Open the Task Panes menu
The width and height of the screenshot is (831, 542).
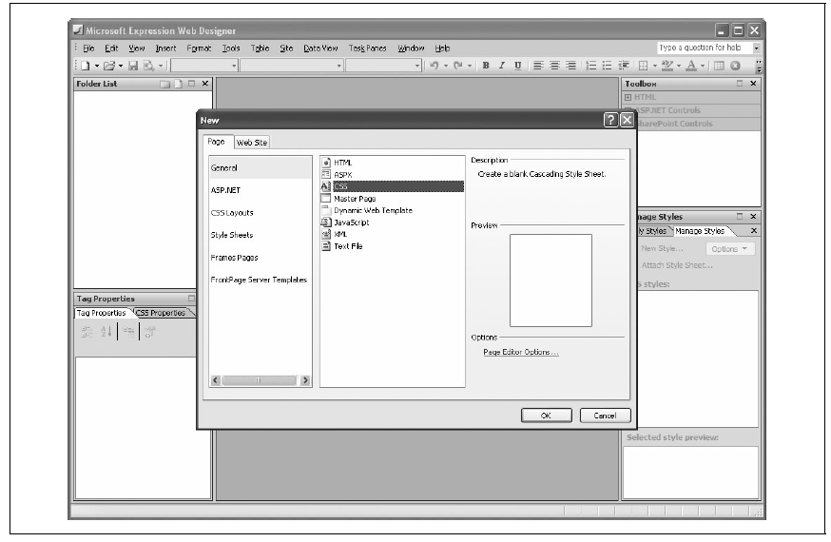click(367, 48)
